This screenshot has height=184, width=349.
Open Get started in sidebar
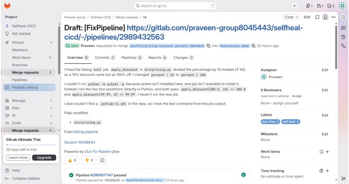click(29, 34)
